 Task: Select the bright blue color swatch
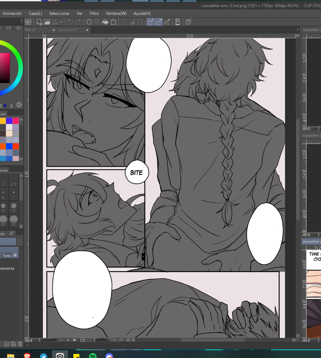point(9,146)
